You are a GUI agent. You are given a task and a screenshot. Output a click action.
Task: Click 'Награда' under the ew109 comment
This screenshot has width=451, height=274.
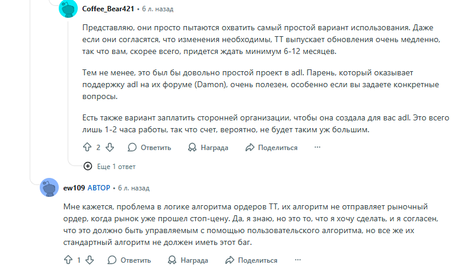click(187, 260)
